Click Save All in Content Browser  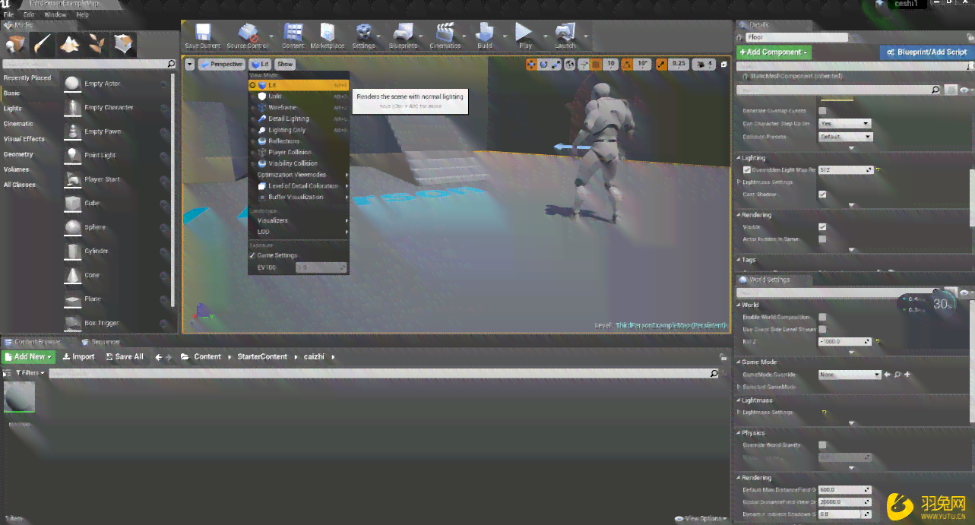125,356
